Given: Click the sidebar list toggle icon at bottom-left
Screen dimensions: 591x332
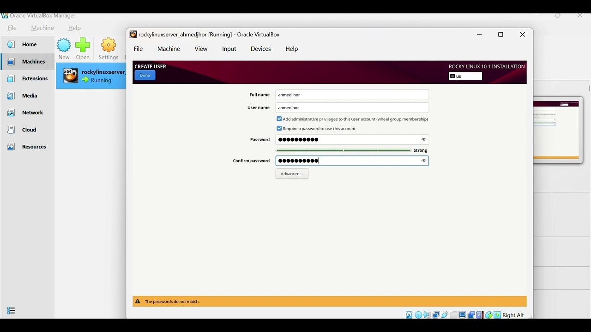Looking at the screenshot, I should (x=11, y=311).
